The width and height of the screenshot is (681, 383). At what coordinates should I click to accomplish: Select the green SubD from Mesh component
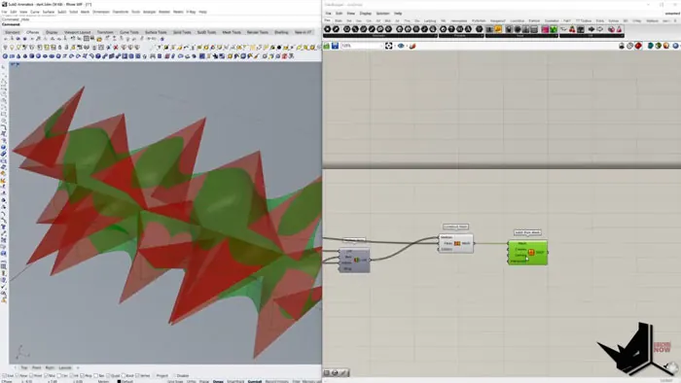527,253
